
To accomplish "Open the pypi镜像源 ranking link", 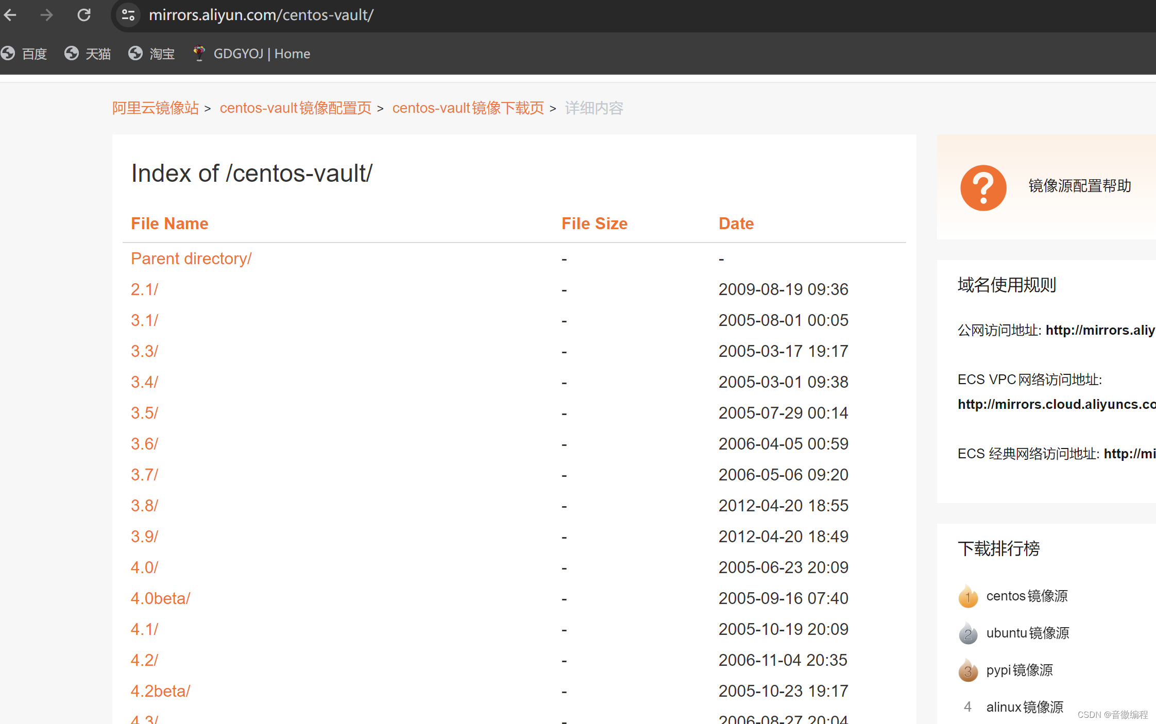I will pos(1019,670).
